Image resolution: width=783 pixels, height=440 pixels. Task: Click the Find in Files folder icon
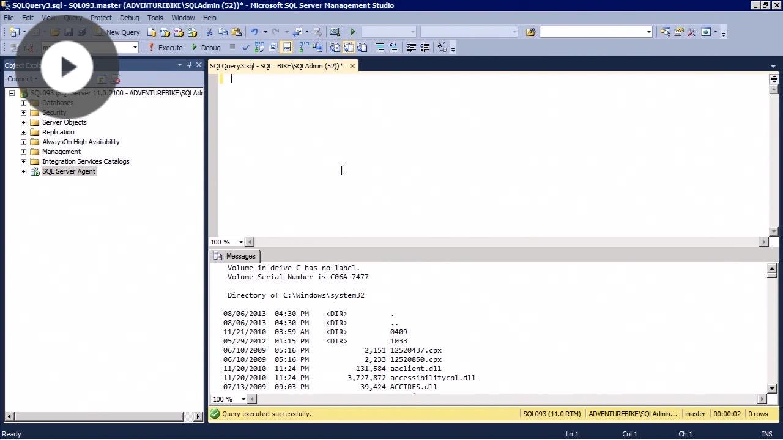tap(530, 32)
